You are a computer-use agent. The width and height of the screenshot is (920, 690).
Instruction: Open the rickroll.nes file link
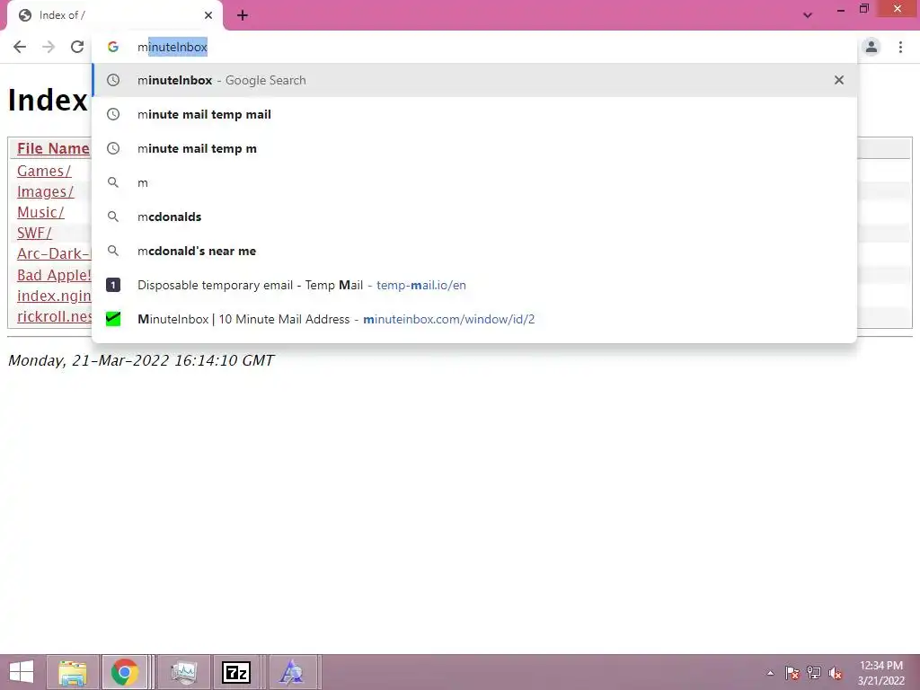[54, 316]
